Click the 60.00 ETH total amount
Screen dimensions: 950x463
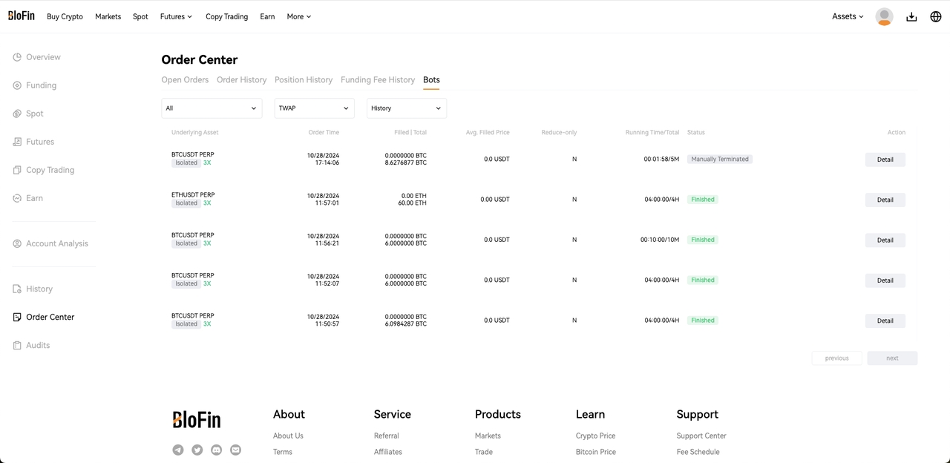click(413, 203)
